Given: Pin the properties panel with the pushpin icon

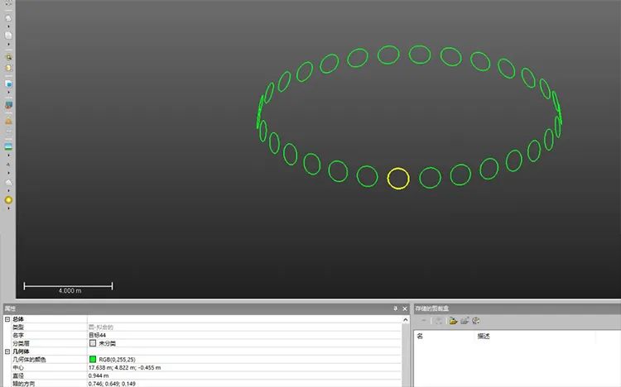Looking at the screenshot, I should pyautogui.click(x=395, y=308).
